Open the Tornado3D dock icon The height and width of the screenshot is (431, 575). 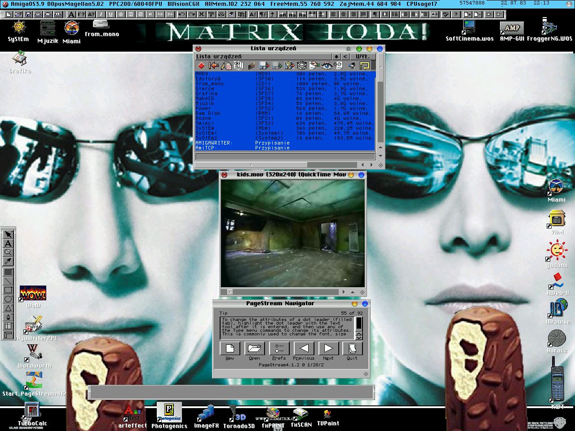pyautogui.click(x=239, y=417)
